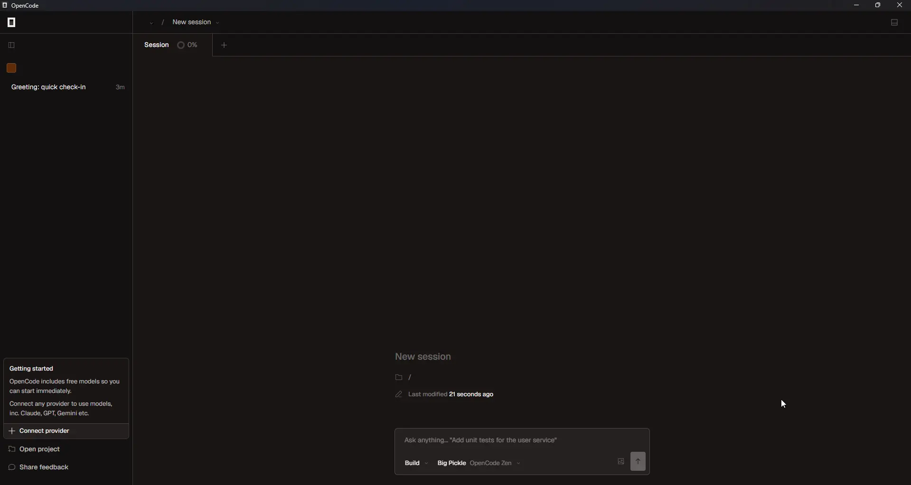Switch to the Session tab
The image size is (911, 485).
157,45
